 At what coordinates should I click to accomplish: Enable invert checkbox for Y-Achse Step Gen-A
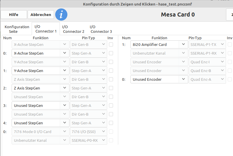pos(111,71)
